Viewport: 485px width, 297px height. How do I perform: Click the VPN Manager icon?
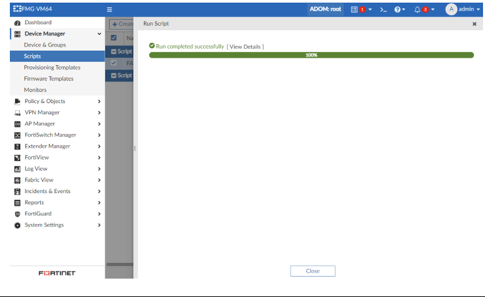pyautogui.click(x=17, y=112)
